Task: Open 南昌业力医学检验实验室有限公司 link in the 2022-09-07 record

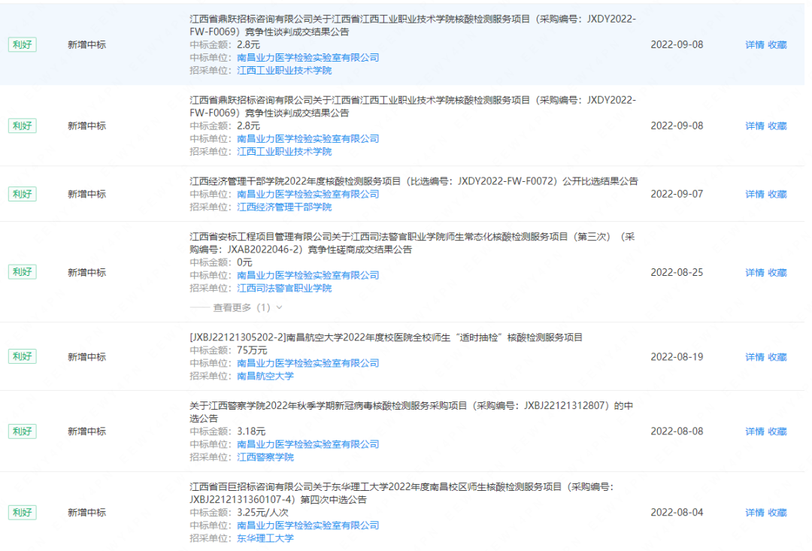Action: (308, 194)
